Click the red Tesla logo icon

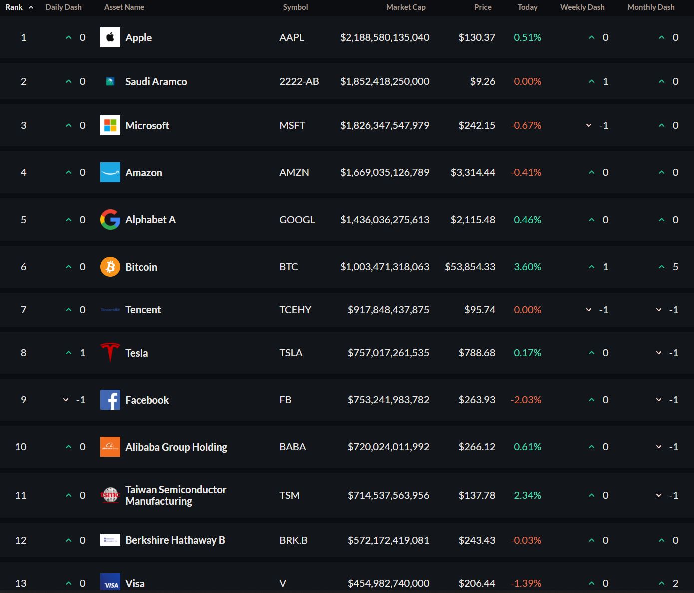tap(110, 353)
